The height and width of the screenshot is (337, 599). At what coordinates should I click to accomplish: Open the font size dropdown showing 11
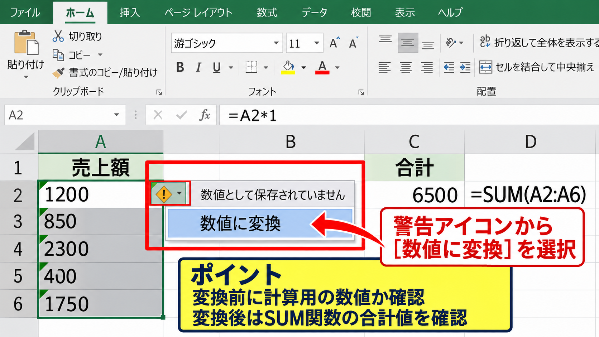tap(317, 43)
